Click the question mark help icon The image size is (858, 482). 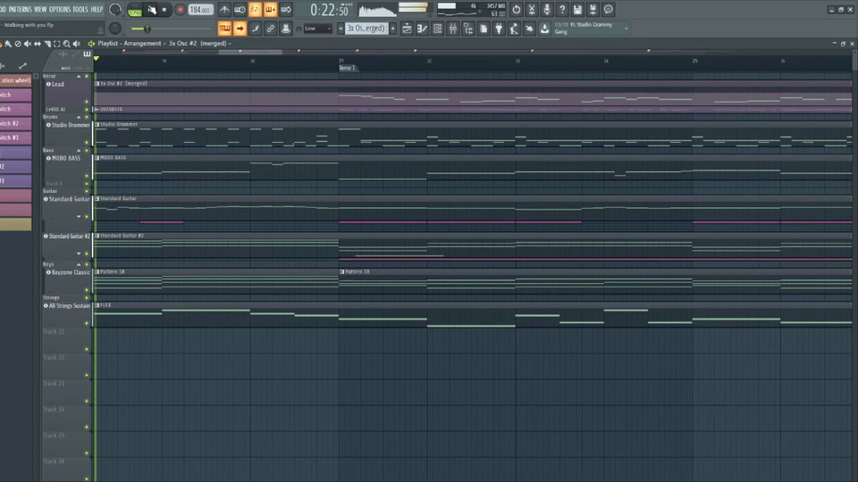(x=562, y=10)
